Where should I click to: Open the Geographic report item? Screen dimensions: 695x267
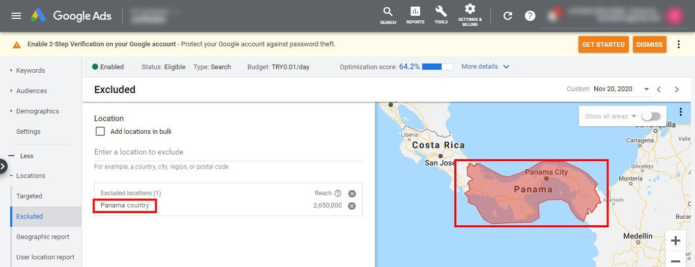point(43,237)
